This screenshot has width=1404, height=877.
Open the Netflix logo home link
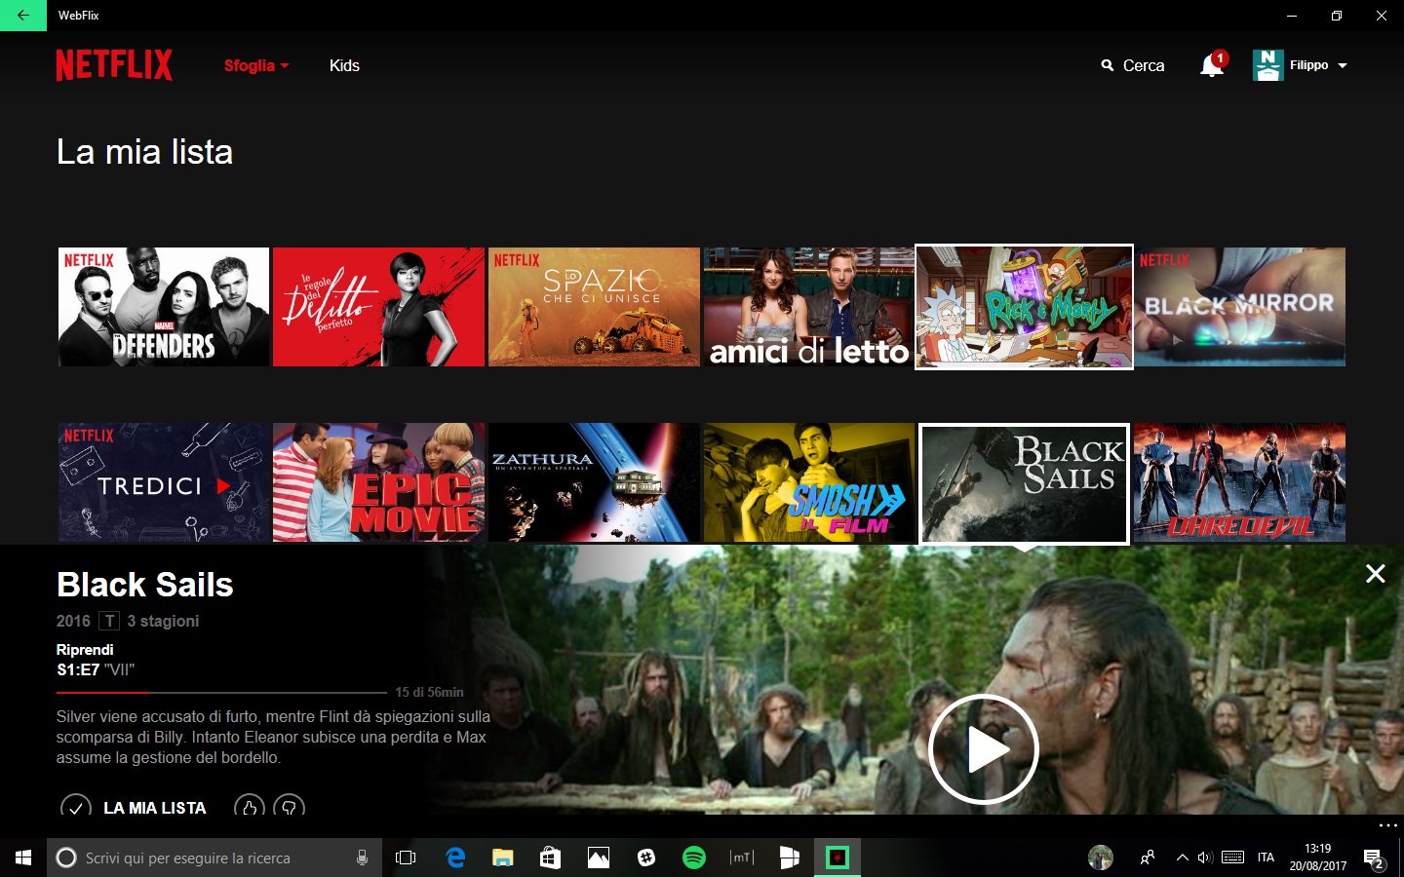pos(114,65)
